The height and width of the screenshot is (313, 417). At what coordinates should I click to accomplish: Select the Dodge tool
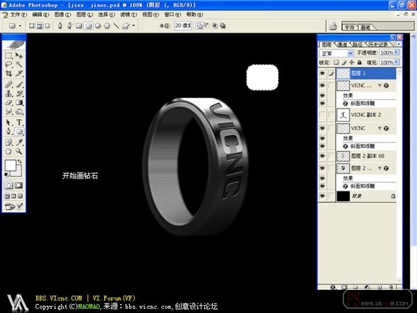(19, 111)
